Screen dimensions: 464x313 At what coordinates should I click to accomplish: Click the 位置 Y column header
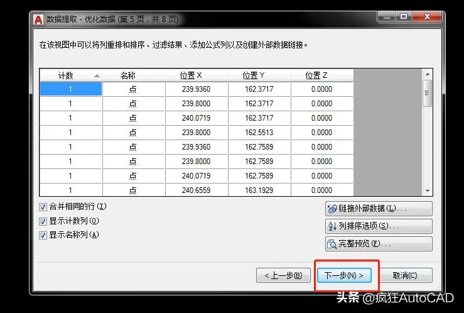(x=259, y=75)
